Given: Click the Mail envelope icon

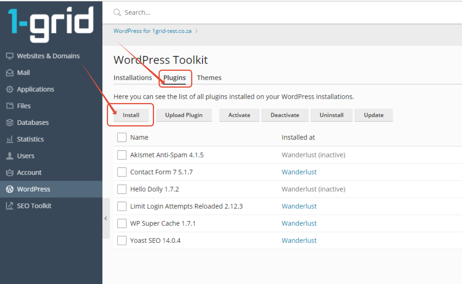Looking at the screenshot, I should coord(10,73).
